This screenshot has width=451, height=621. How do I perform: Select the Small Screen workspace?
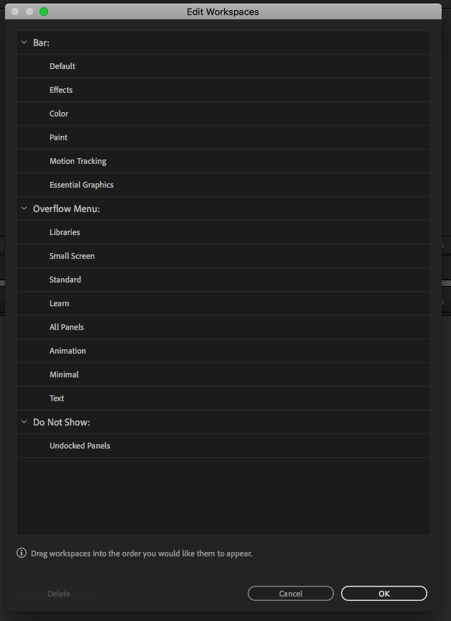tap(72, 255)
